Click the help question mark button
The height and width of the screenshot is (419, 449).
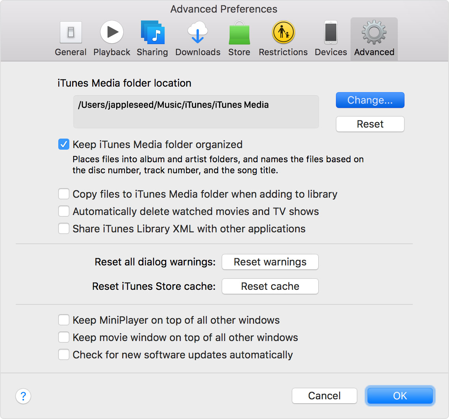(x=23, y=396)
